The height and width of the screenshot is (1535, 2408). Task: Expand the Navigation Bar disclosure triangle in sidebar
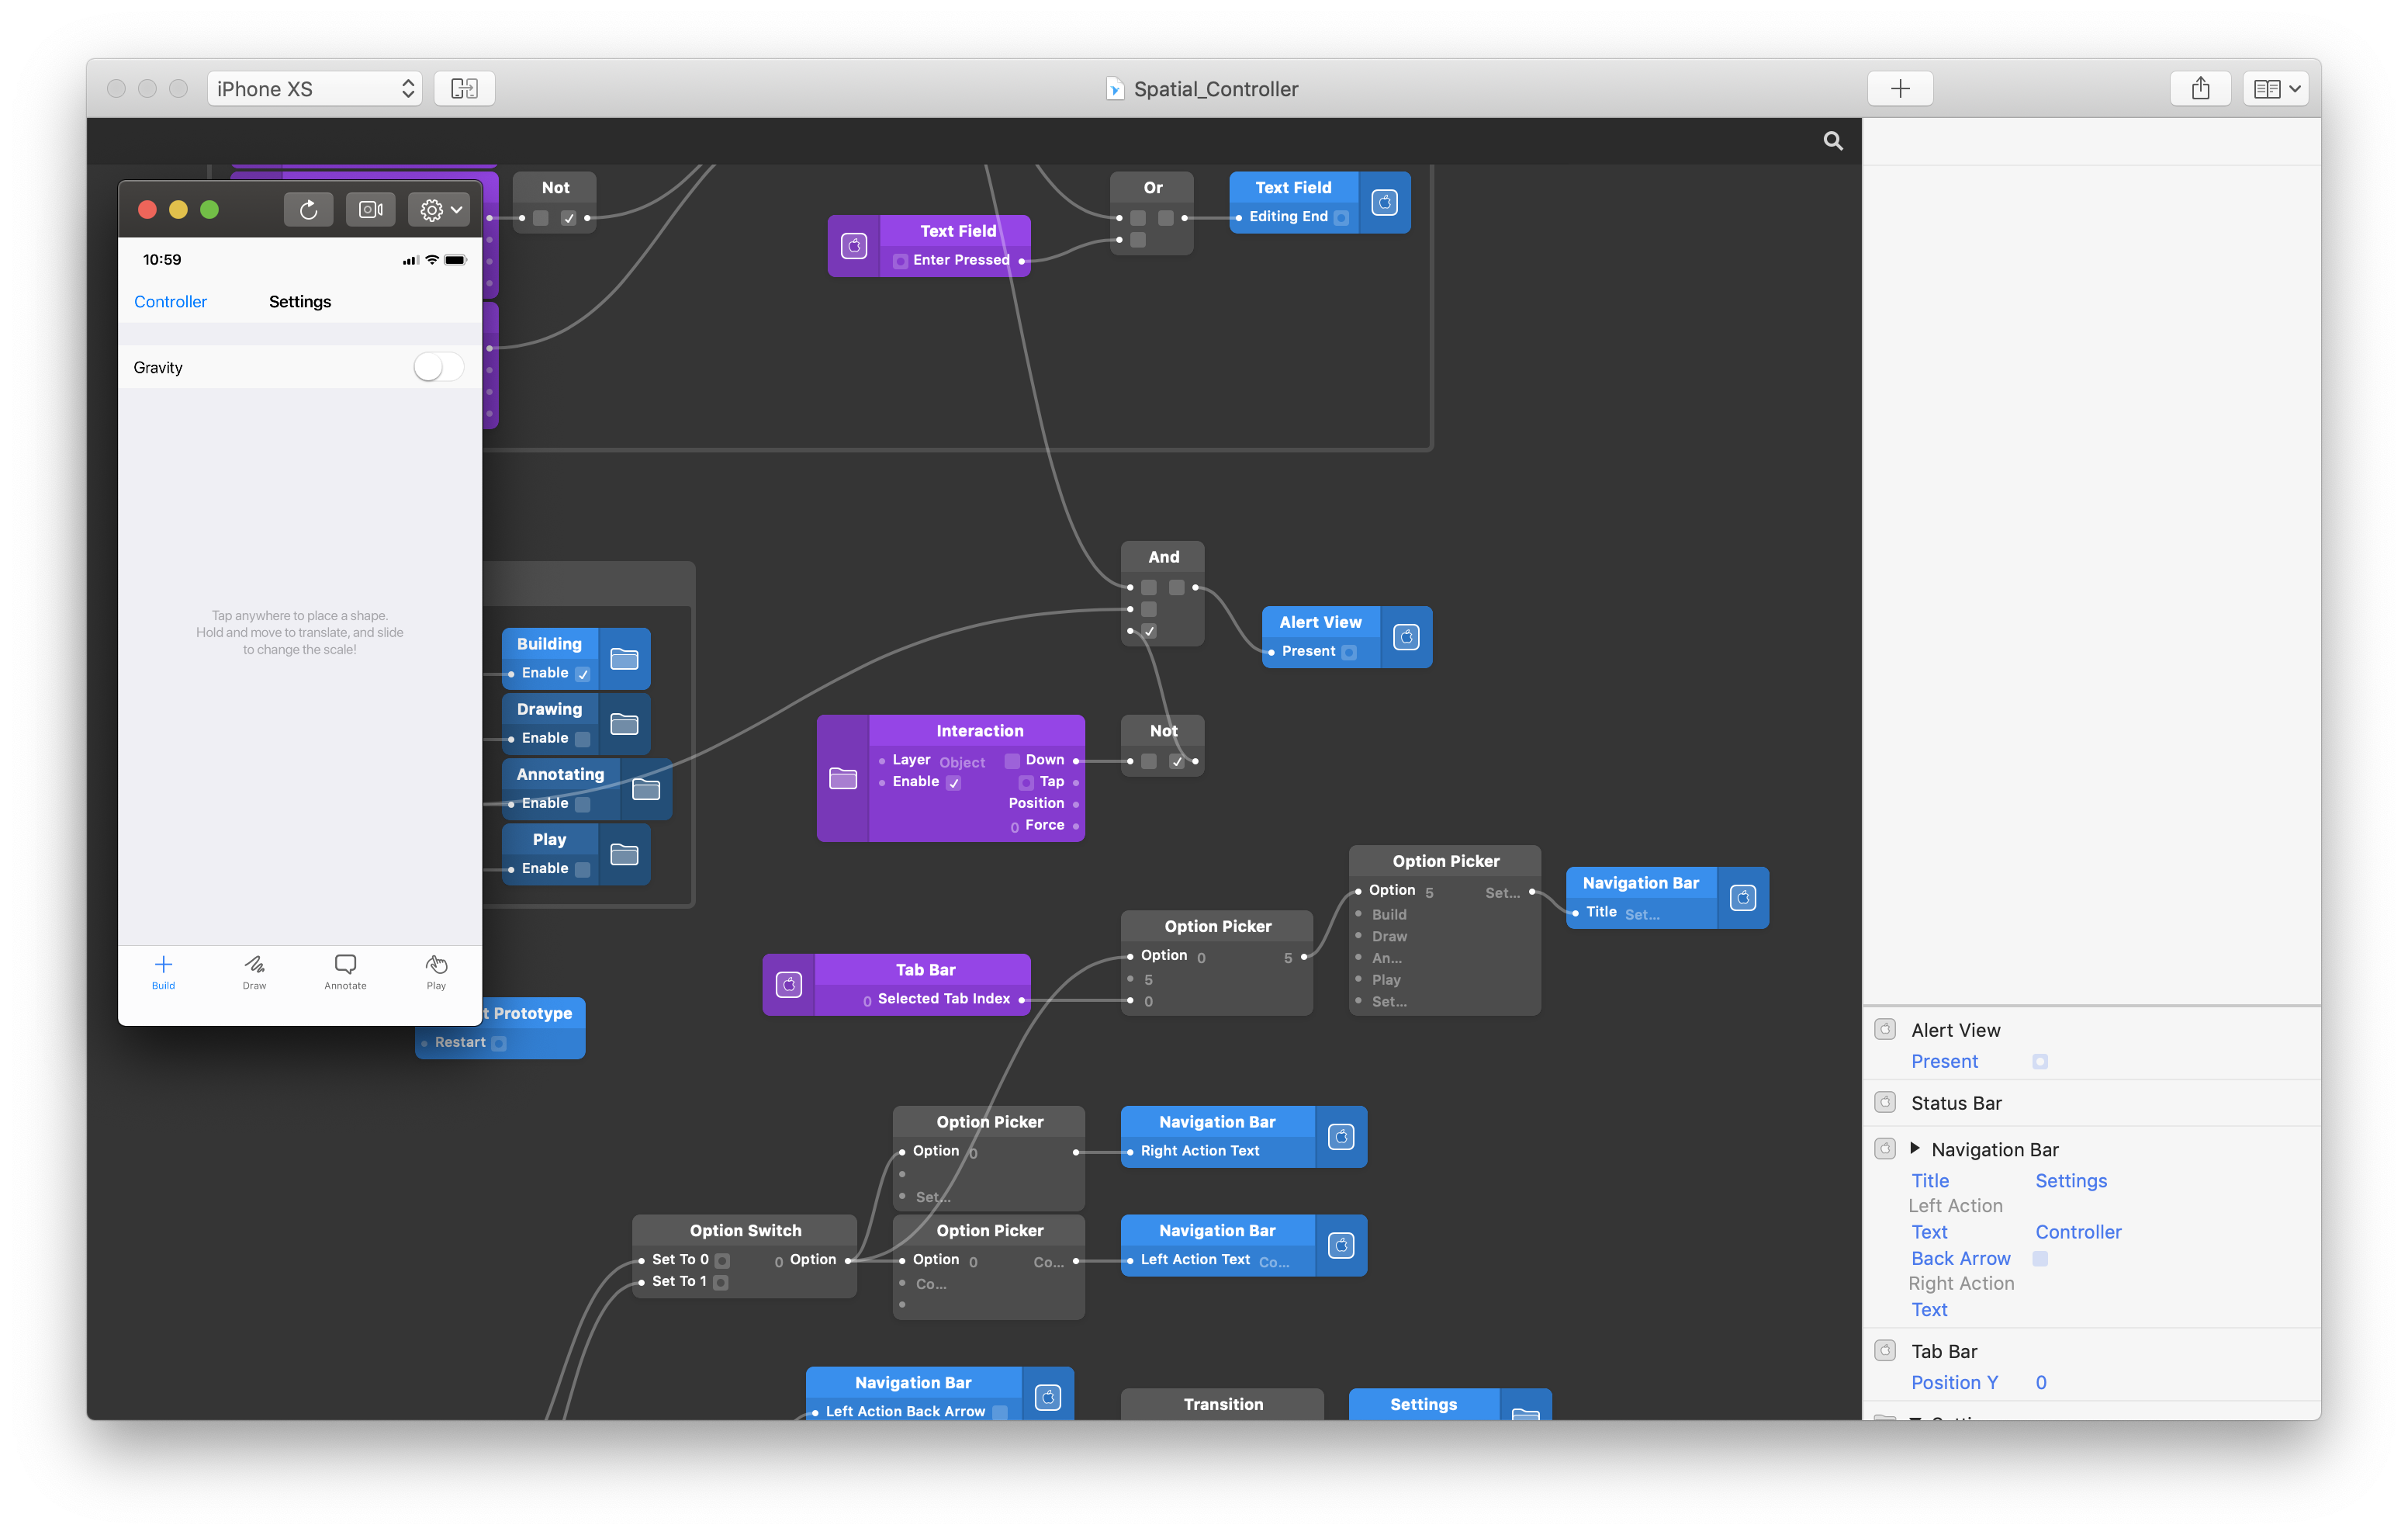1914,1149
